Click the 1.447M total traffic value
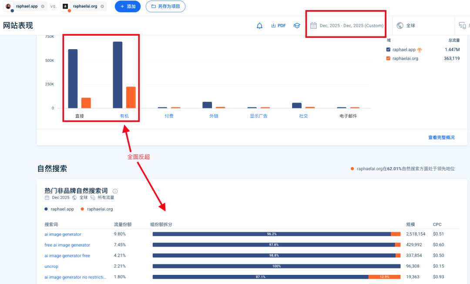Viewport: 470px width, 284px height. point(452,50)
